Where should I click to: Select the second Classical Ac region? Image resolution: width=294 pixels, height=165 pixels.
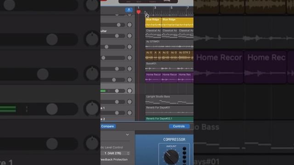pos(170,33)
